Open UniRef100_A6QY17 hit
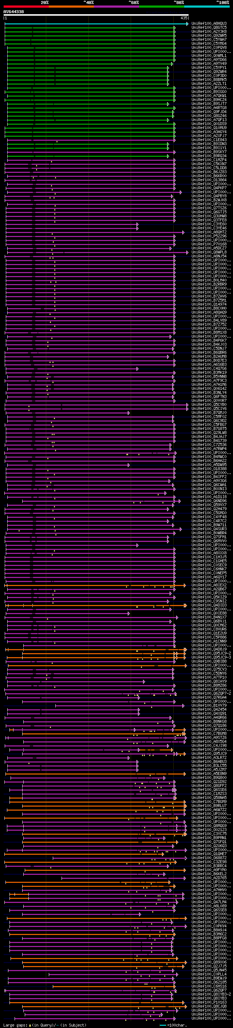This screenshot has height=1028, width=233. coord(209,577)
